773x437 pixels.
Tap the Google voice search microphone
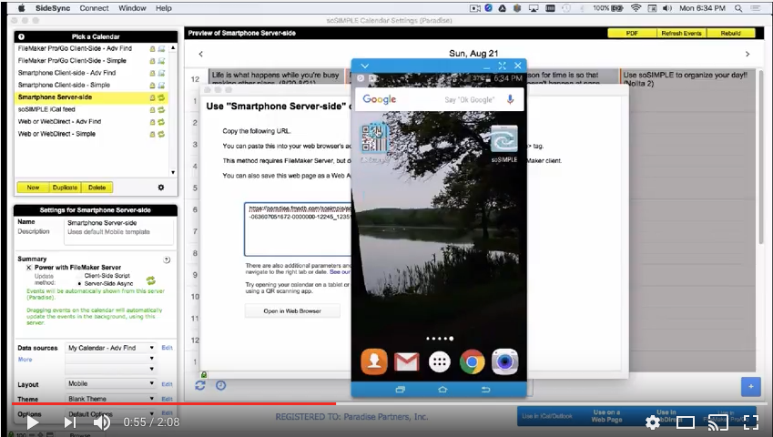[x=510, y=99]
